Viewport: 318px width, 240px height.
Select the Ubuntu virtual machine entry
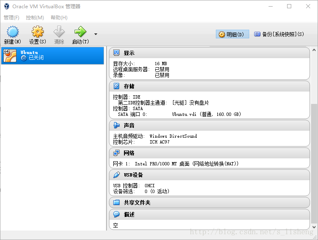pyautogui.click(x=53, y=56)
